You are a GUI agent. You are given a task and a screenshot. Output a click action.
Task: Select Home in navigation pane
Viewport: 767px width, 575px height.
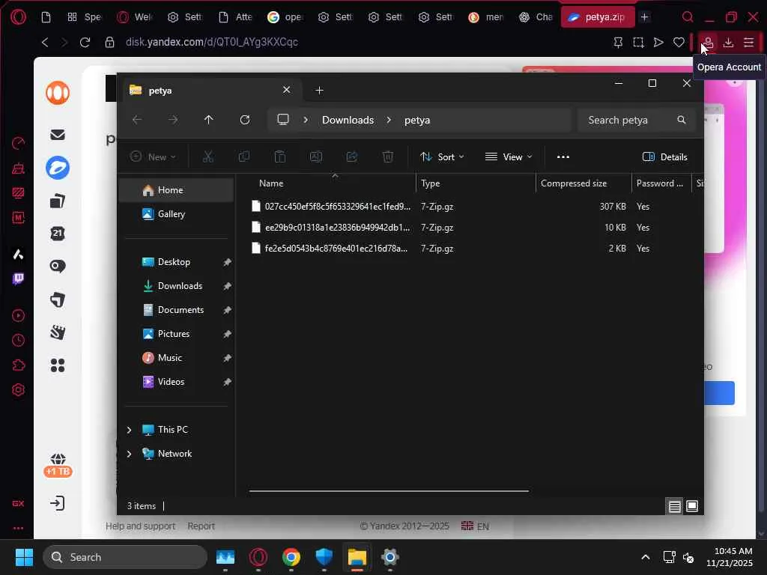point(176,190)
